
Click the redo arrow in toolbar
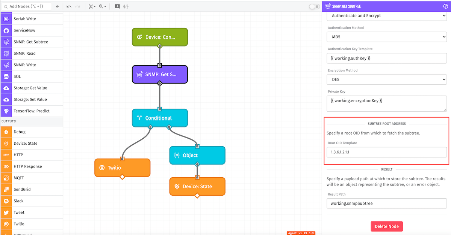78,6
